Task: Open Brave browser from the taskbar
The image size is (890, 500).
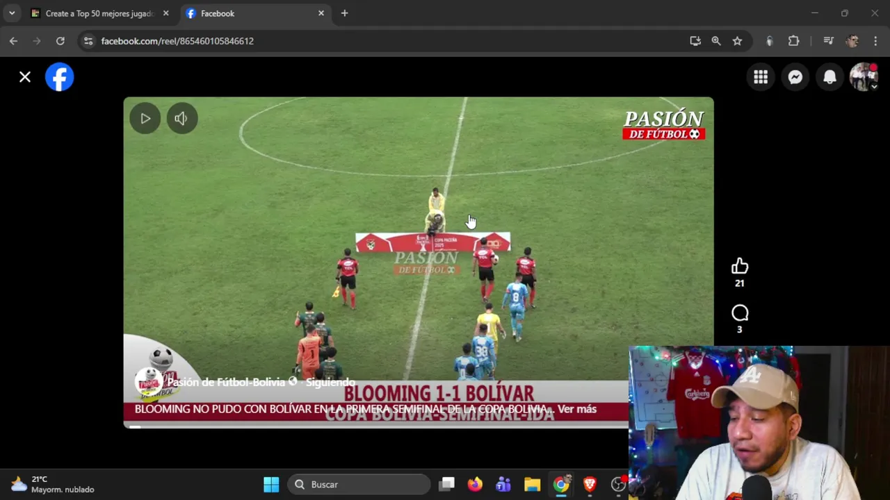Action: (x=590, y=485)
